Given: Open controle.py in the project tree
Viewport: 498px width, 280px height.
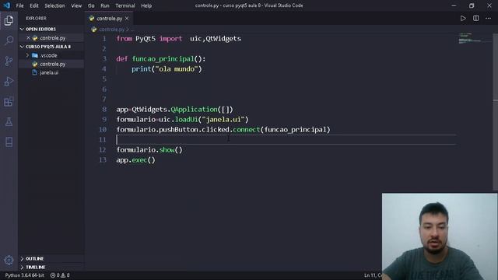Looking at the screenshot, I should click(x=52, y=64).
